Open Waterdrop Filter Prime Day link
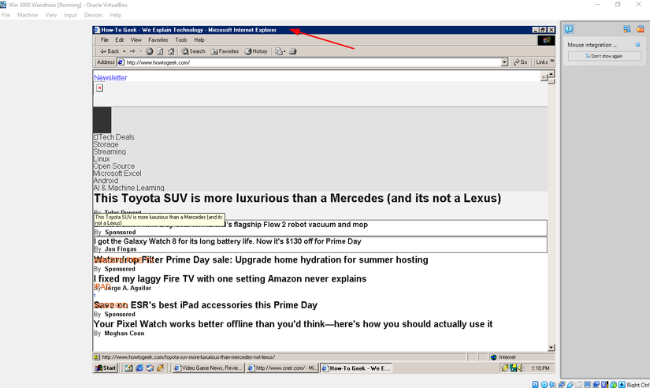The height and width of the screenshot is (388, 650). tap(261, 259)
